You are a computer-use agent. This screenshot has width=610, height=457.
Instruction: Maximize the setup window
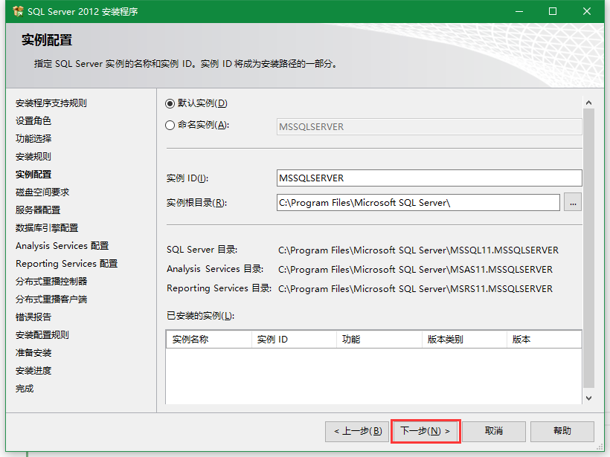pos(553,12)
